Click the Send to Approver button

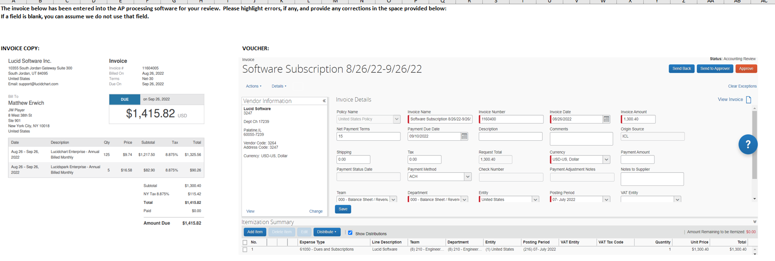pyautogui.click(x=715, y=69)
